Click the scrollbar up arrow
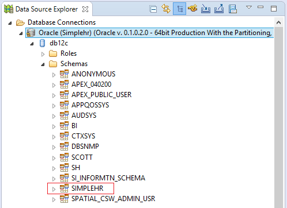Screen dimensions: 287x208 (x=278, y=22)
